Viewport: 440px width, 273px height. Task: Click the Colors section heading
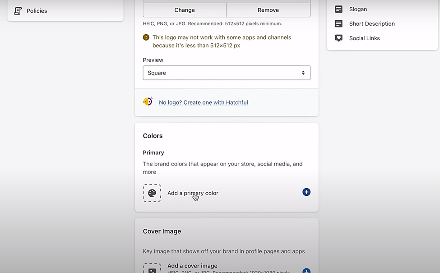tap(153, 136)
